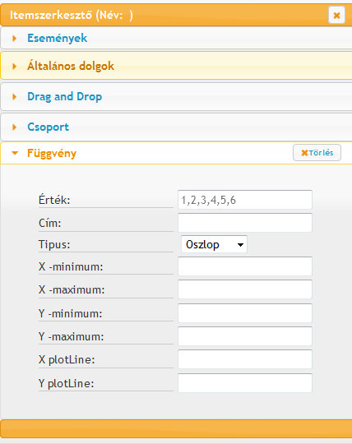This screenshot has width=352, height=444.
Task: Open the Drag and Drop accordion header
Action: 176,96
